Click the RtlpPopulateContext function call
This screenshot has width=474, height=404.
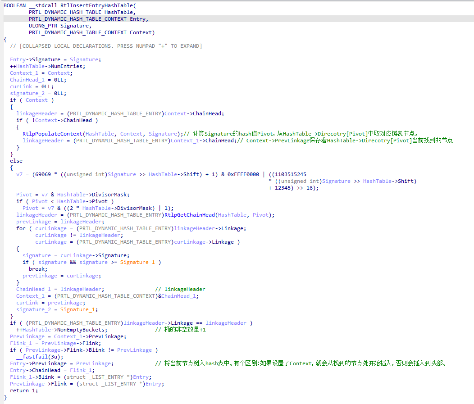(x=52, y=134)
